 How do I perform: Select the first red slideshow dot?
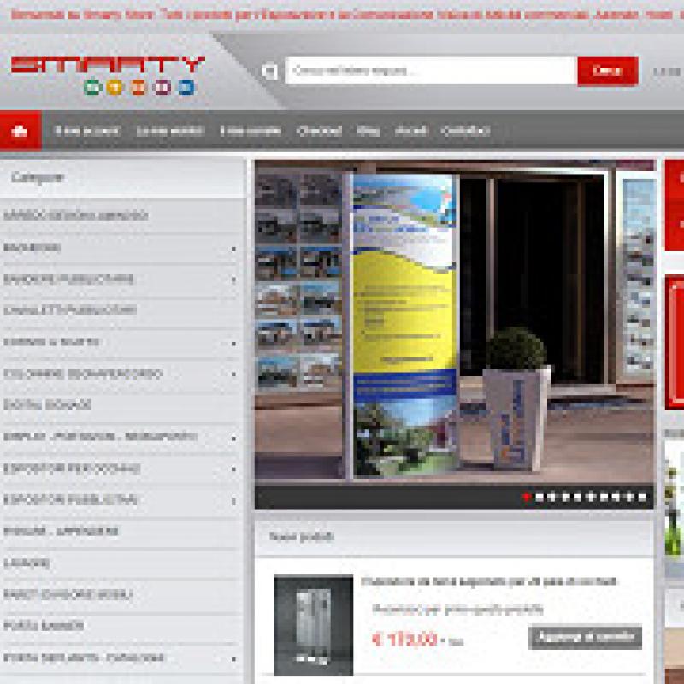(528, 497)
